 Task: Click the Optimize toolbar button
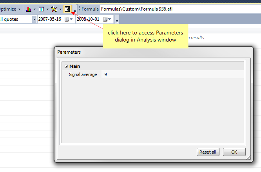tap(8, 9)
